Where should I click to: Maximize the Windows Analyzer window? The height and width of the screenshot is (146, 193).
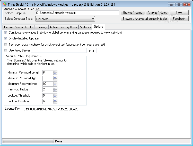coord(179,5)
